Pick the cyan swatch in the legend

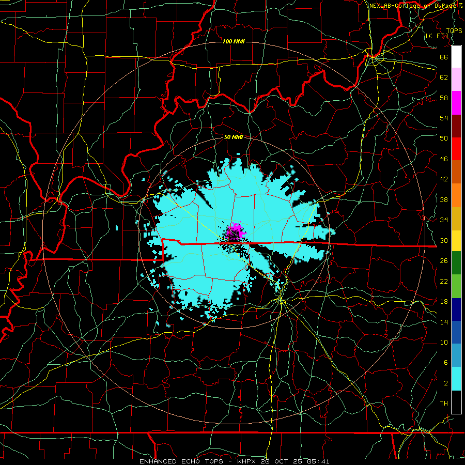(456, 379)
